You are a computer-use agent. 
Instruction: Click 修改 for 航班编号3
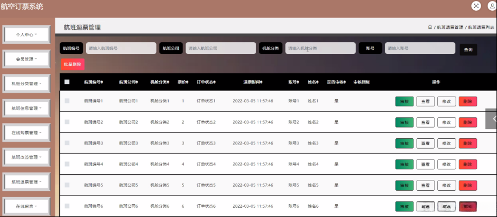pos(446,143)
